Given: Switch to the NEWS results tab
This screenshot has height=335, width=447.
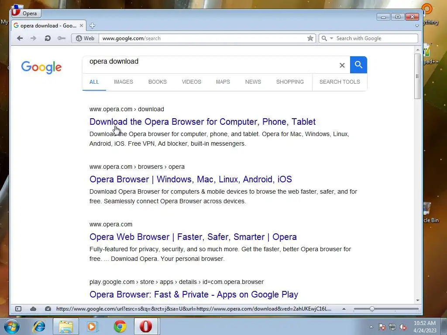Looking at the screenshot, I should [253, 82].
